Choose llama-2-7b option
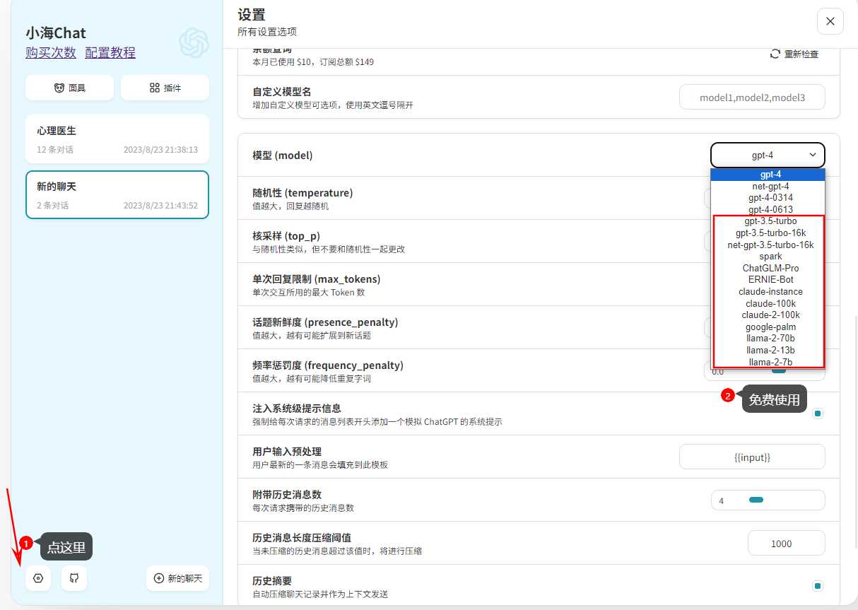The height and width of the screenshot is (610, 858). click(768, 362)
